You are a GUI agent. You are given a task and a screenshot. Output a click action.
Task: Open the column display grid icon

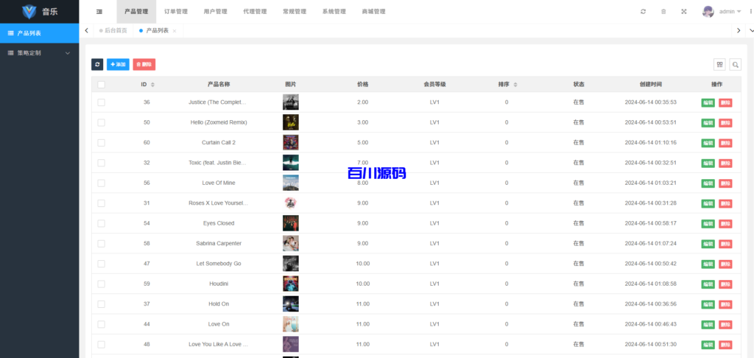720,65
